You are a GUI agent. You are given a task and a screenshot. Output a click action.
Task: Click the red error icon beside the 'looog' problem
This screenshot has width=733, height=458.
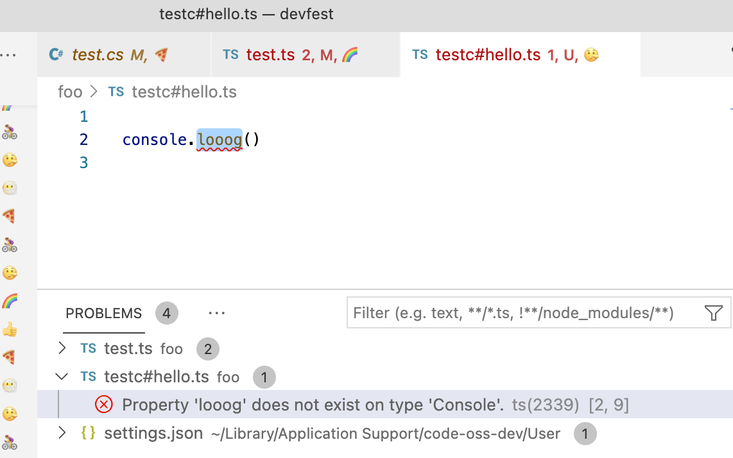pyautogui.click(x=103, y=404)
